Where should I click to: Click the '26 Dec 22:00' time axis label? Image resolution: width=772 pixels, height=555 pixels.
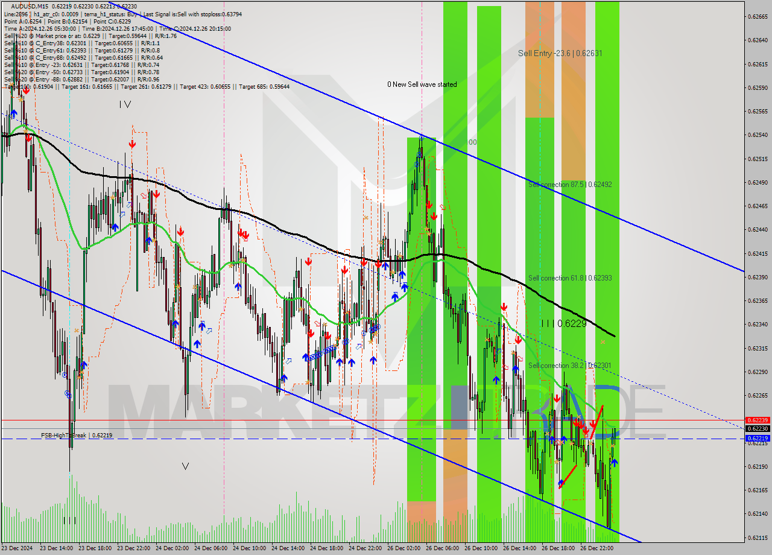[598, 548]
